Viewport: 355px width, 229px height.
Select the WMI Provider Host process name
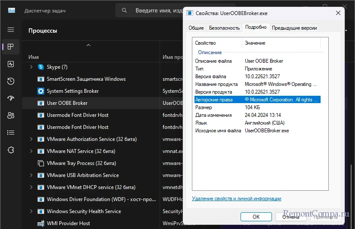(x=68, y=223)
